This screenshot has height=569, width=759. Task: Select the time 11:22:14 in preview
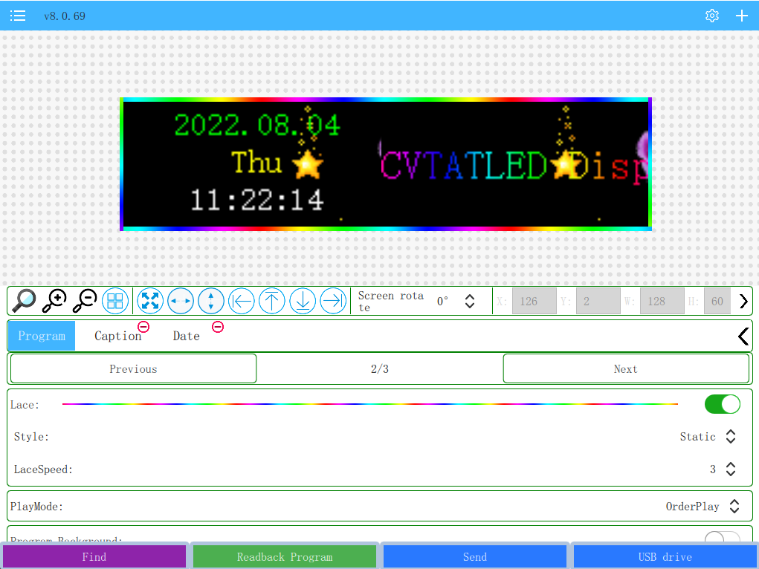click(x=257, y=200)
